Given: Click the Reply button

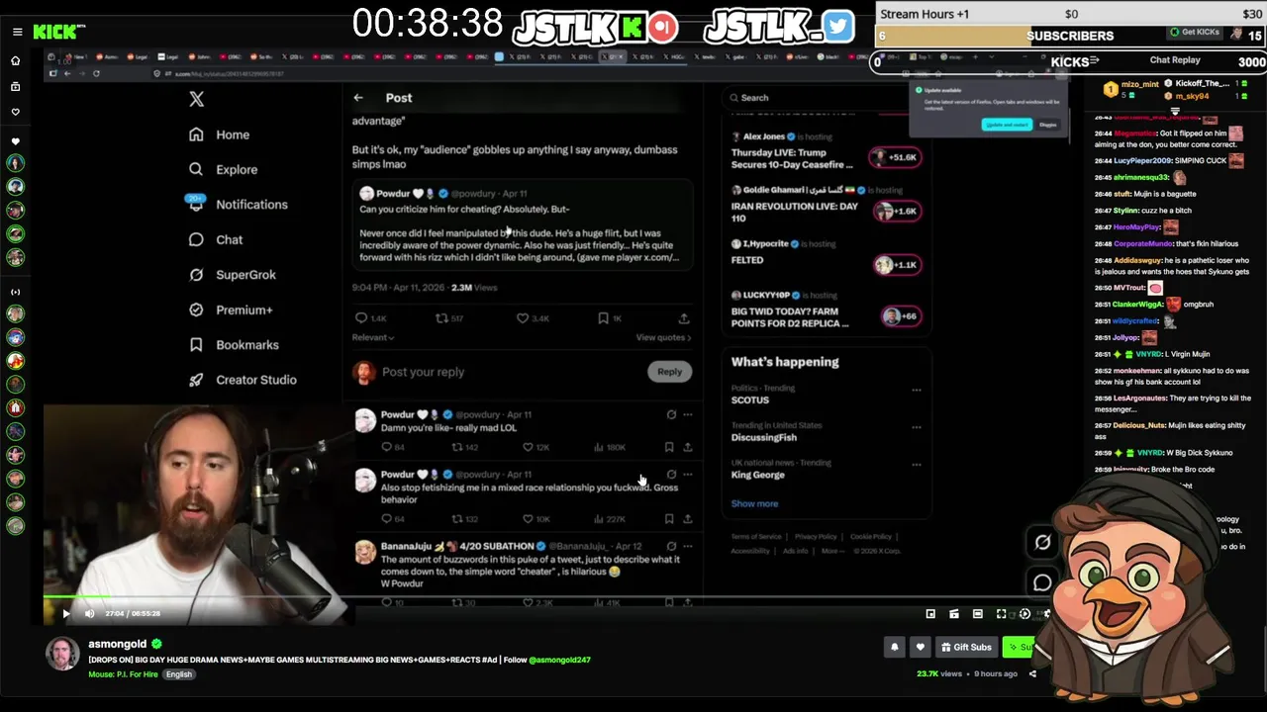Looking at the screenshot, I should (670, 372).
